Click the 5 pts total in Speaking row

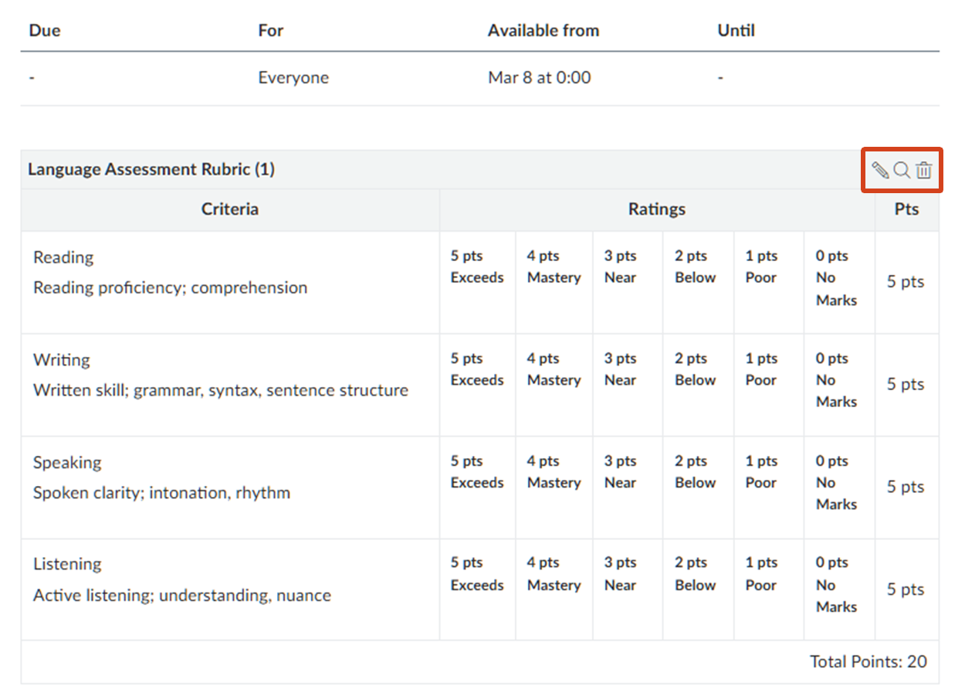click(906, 488)
